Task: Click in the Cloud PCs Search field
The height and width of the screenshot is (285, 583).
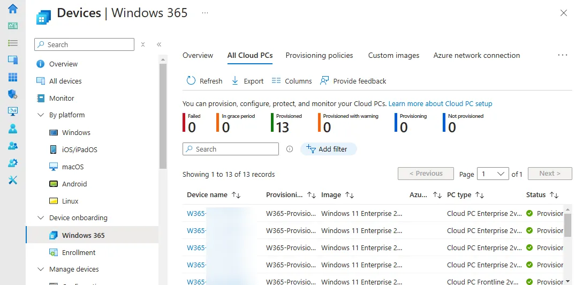Action: pyautogui.click(x=231, y=149)
